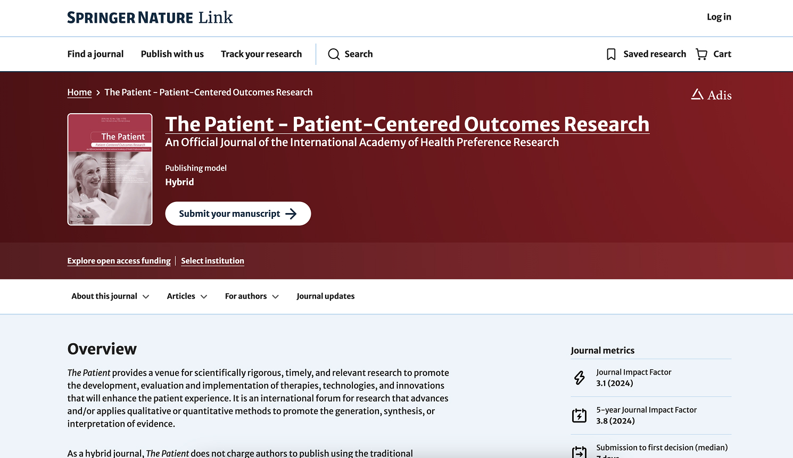The height and width of the screenshot is (458, 793).
Task: Click the lightning bolt Impact Factor icon
Action: coord(580,378)
